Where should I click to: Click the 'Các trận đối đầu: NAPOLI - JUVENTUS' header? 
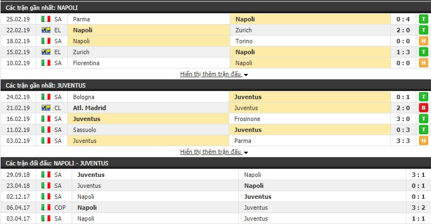pyautogui.click(x=215, y=163)
